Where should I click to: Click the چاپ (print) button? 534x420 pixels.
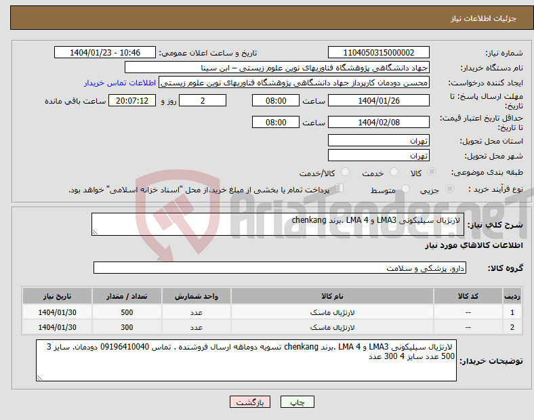pyautogui.click(x=297, y=402)
